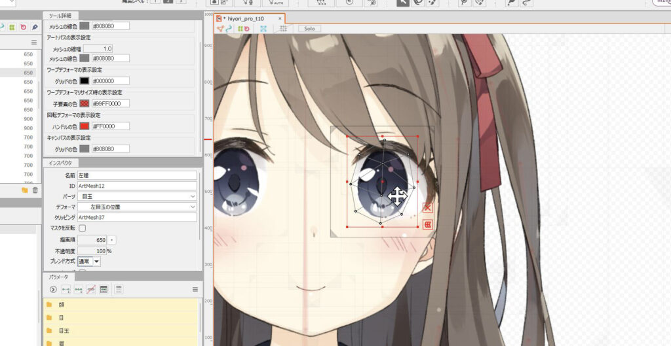
Task: Open the パーツ dropdown showing 目玉
Action: [x=137, y=196]
